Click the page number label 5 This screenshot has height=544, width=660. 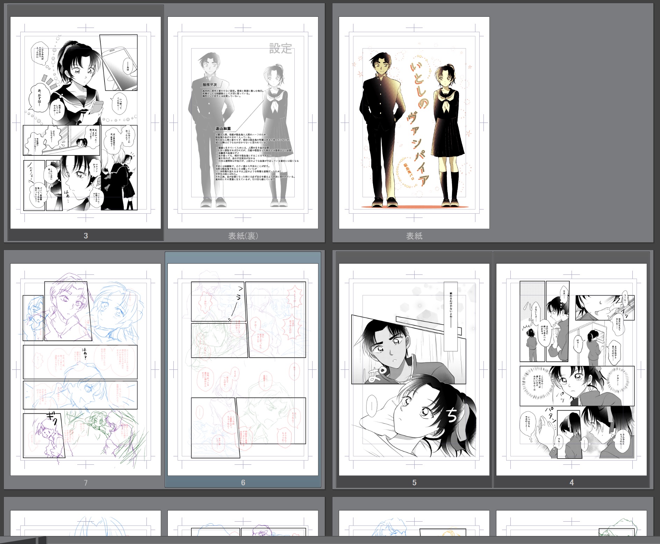pos(414,483)
